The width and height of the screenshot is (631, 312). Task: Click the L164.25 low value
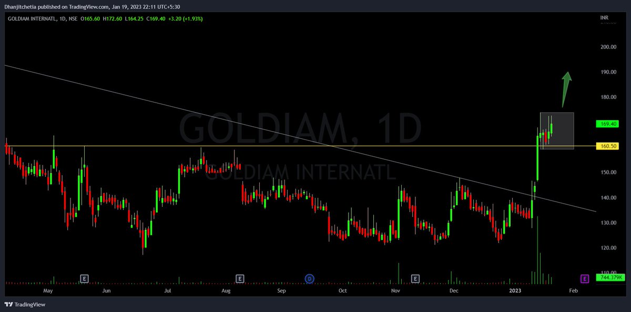tap(134, 18)
